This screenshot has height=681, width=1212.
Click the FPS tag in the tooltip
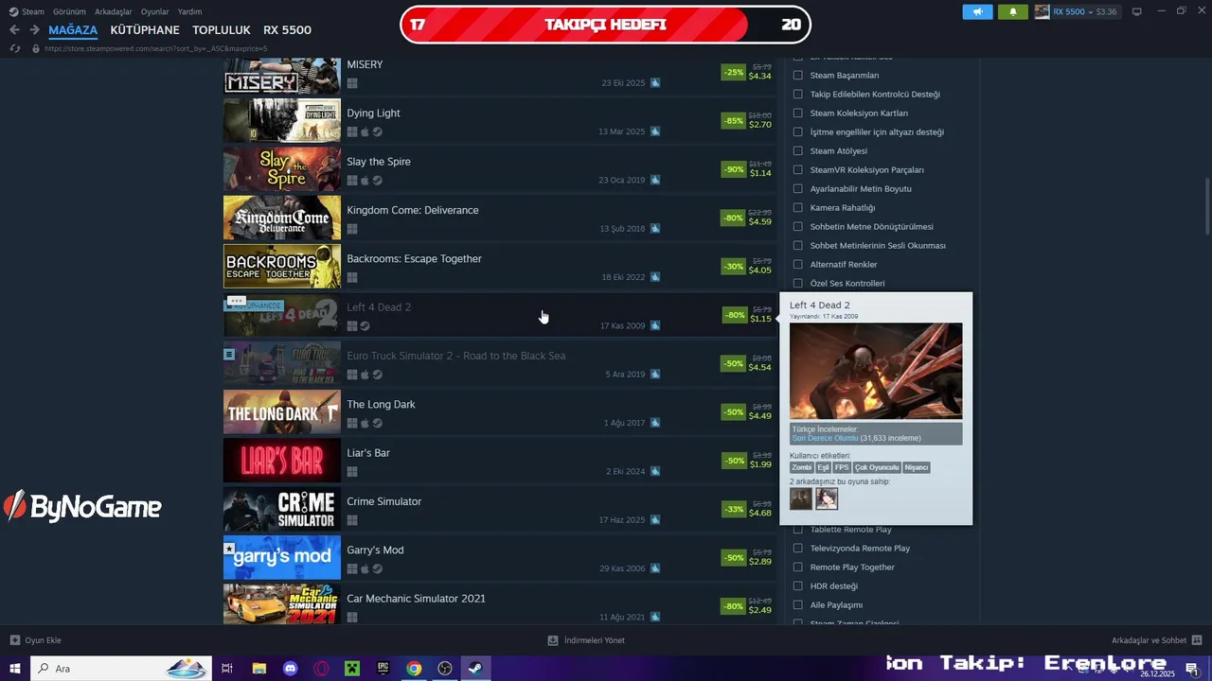(x=842, y=467)
